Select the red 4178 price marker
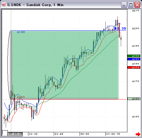 (x=134, y=68)
